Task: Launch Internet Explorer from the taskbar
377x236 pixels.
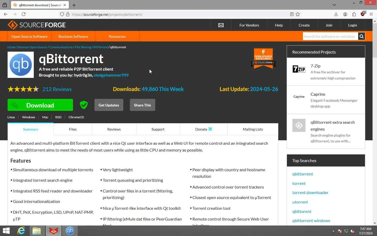Action: click(21, 231)
